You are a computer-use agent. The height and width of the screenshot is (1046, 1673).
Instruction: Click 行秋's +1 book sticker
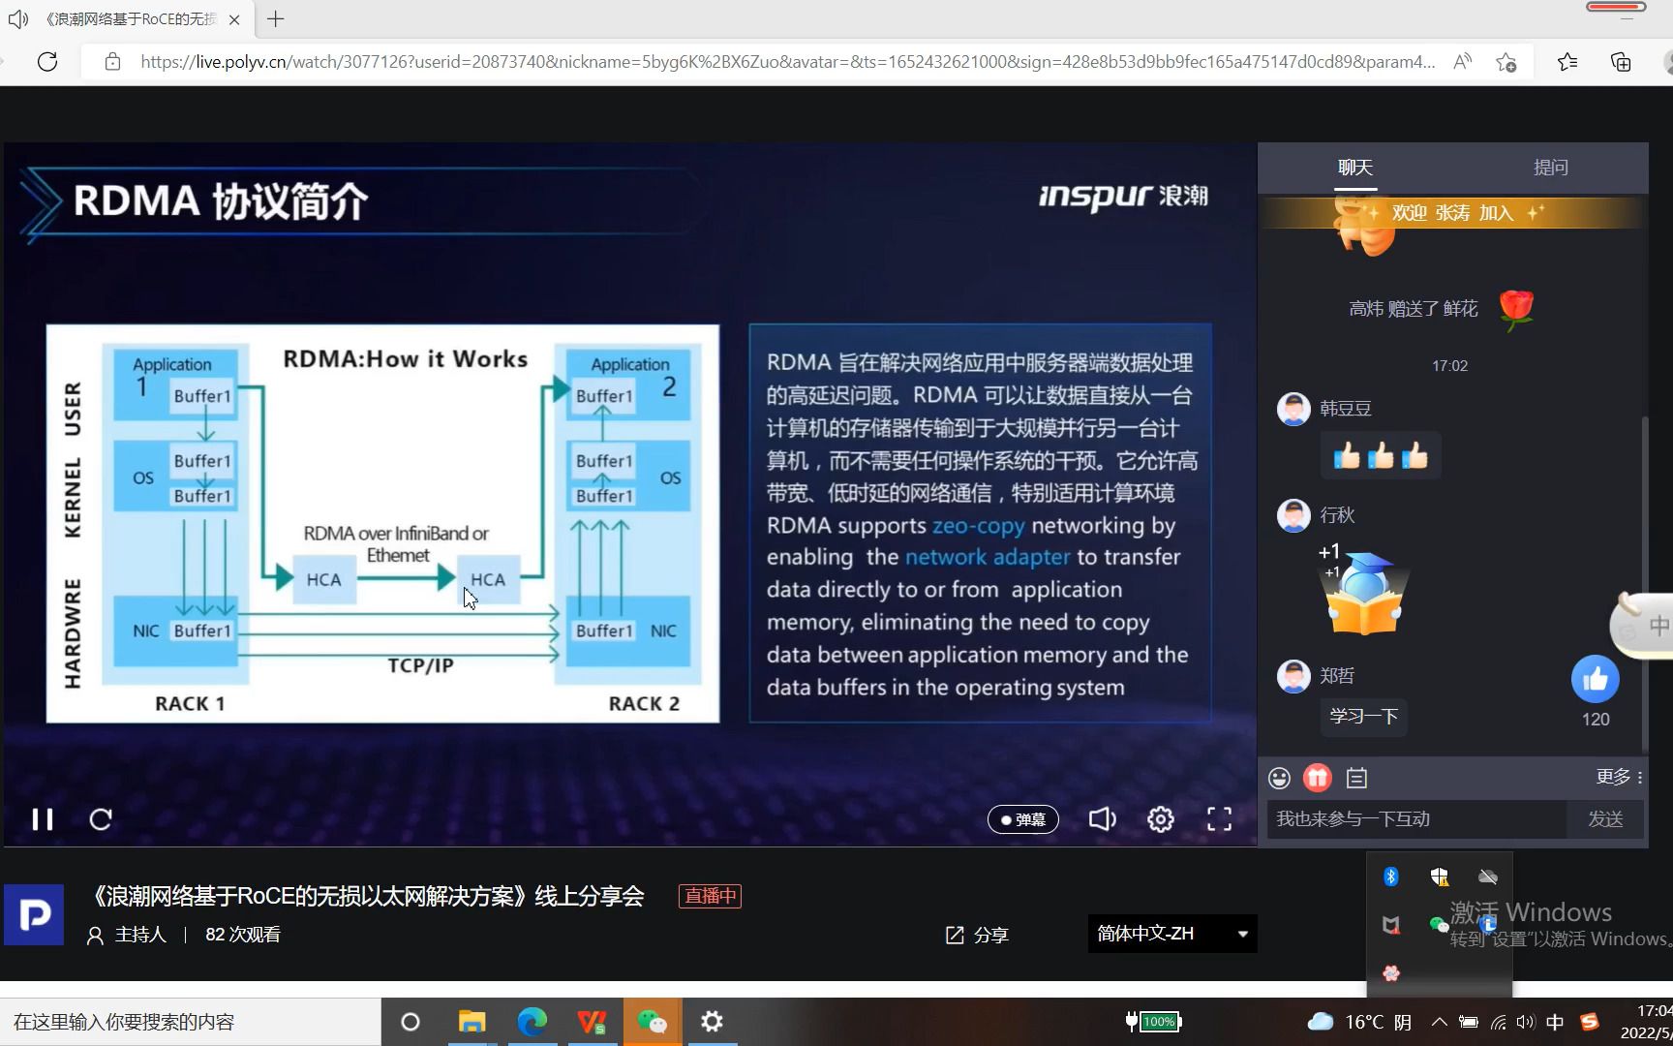(1364, 589)
